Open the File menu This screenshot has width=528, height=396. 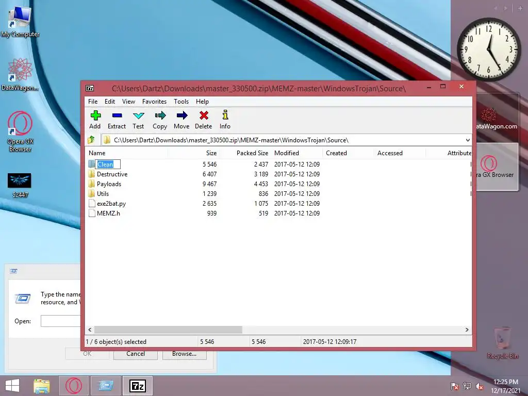[x=93, y=102]
